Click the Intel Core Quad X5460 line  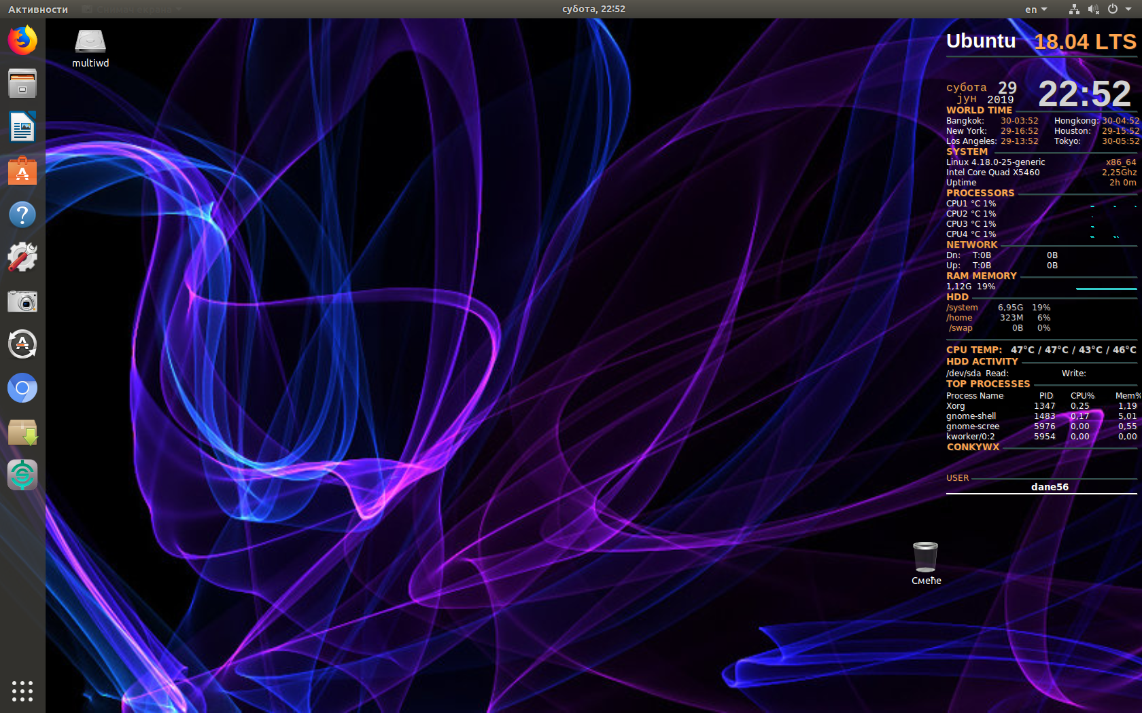[992, 172]
